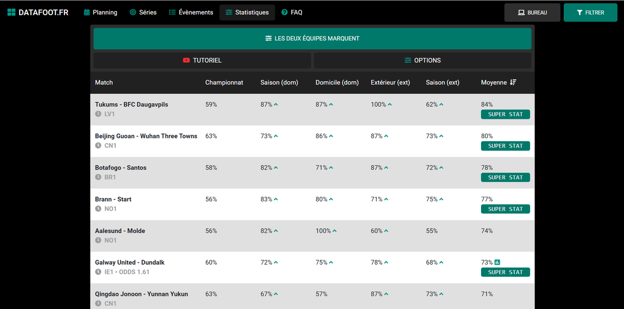The width and height of the screenshot is (624, 309).
Task: Click the Saison (ext) column header
Action: 443,83
